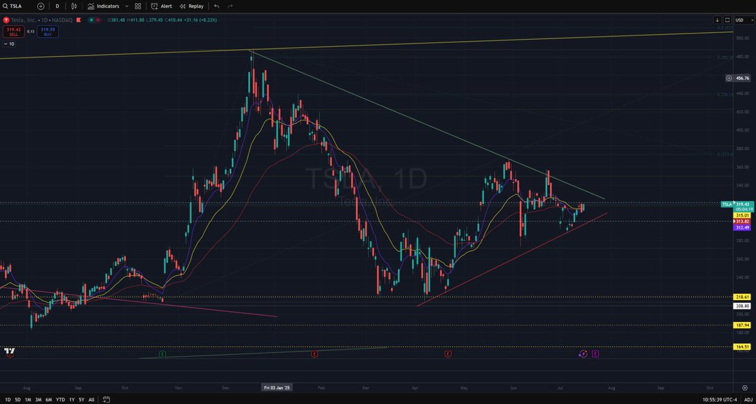The height and width of the screenshot is (404, 756).
Task: Select the 208.80 price level label
Action: (742, 306)
